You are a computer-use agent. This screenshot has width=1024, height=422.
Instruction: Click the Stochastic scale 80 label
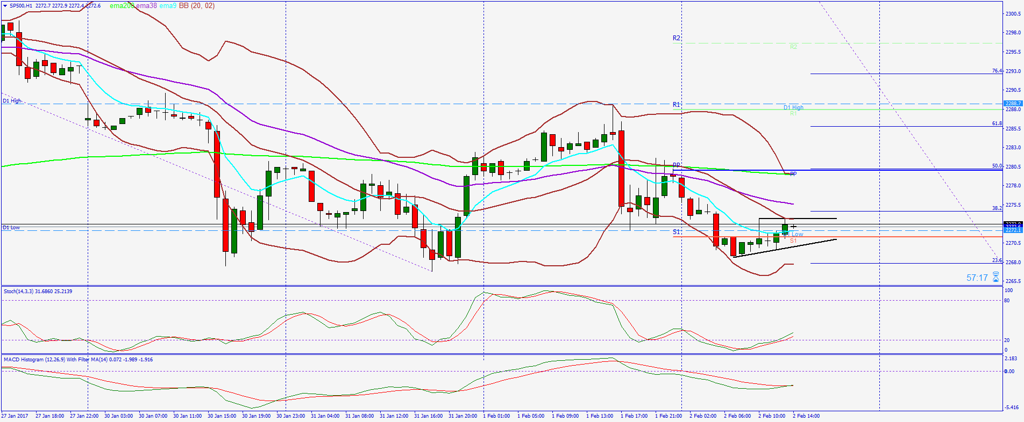1007,301
